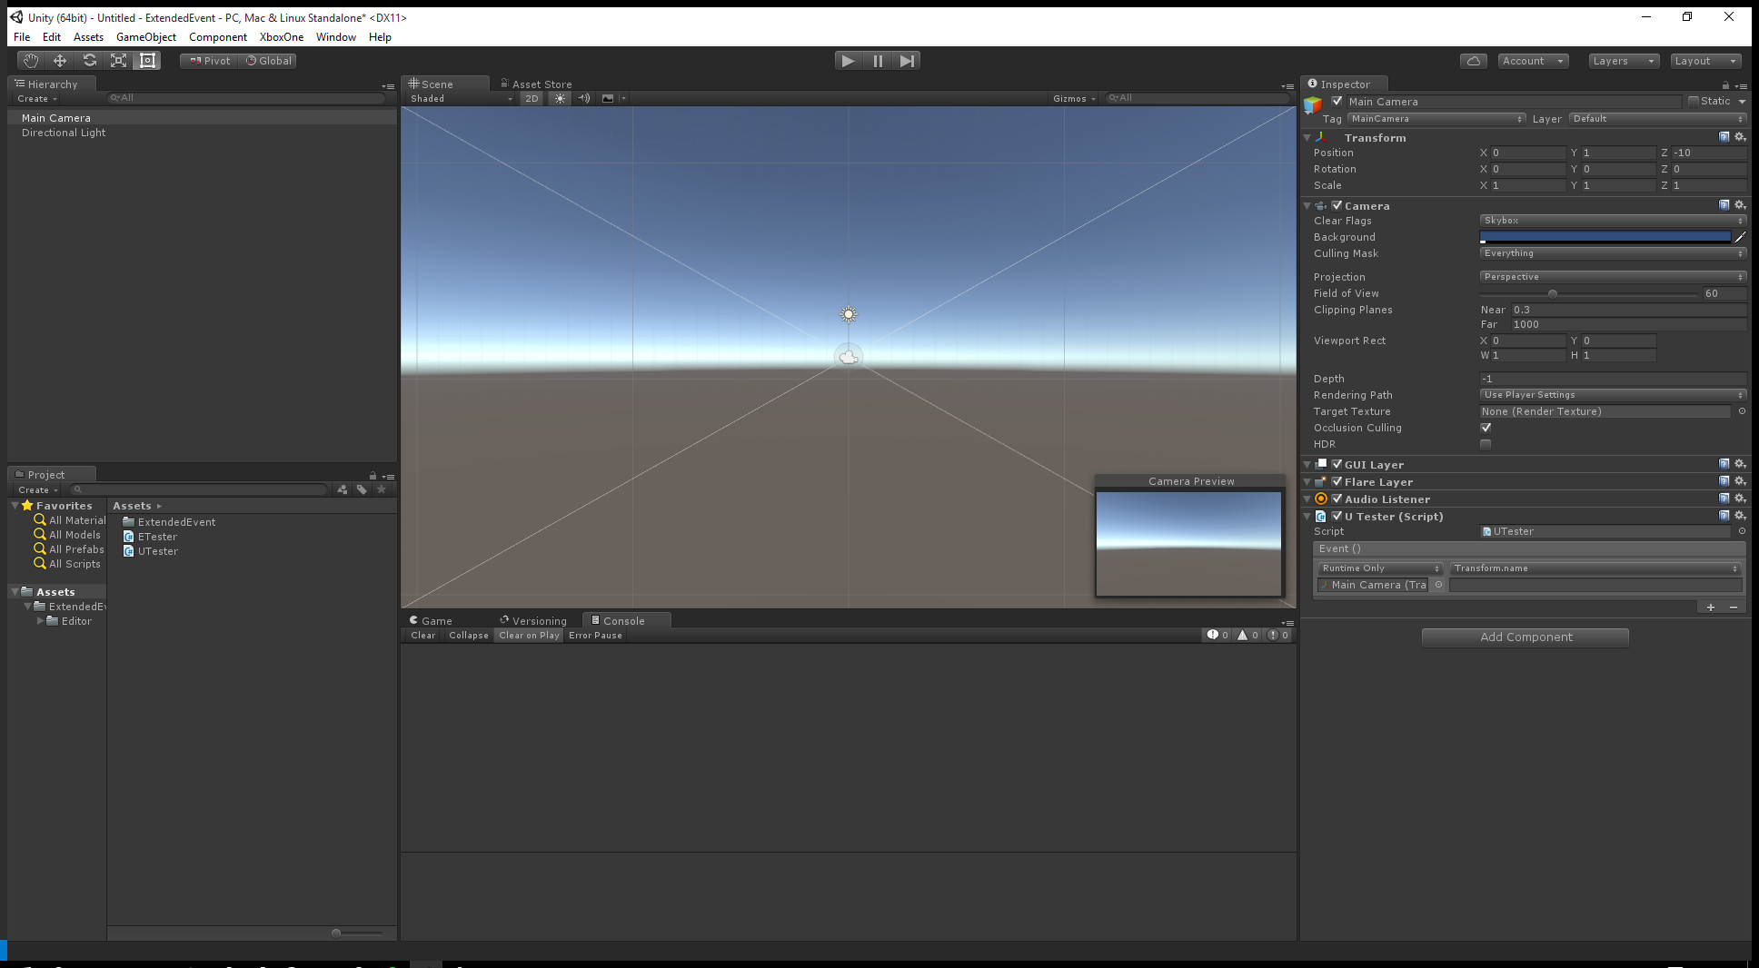Image resolution: width=1759 pixels, height=968 pixels.
Task: Switch to Game tab
Action: (431, 621)
